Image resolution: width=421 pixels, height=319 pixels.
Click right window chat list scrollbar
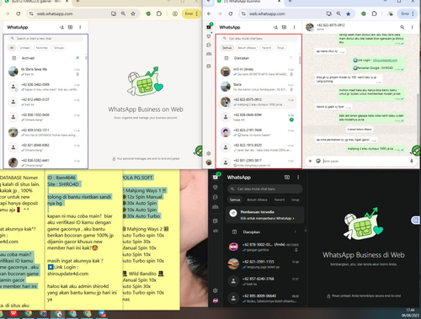coord(300,60)
